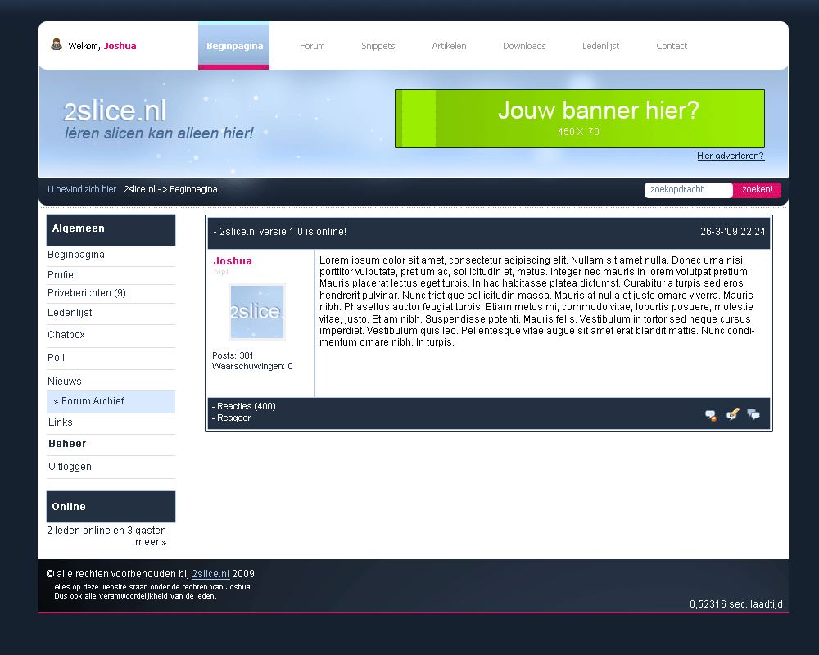This screenshot has width=819, height=655.
Task: Click the green 'Jouw banner hier?' banner
Action: tap(579, 119)
